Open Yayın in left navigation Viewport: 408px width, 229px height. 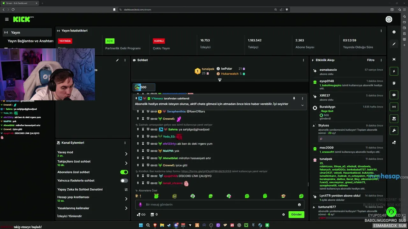click(27, 32)
